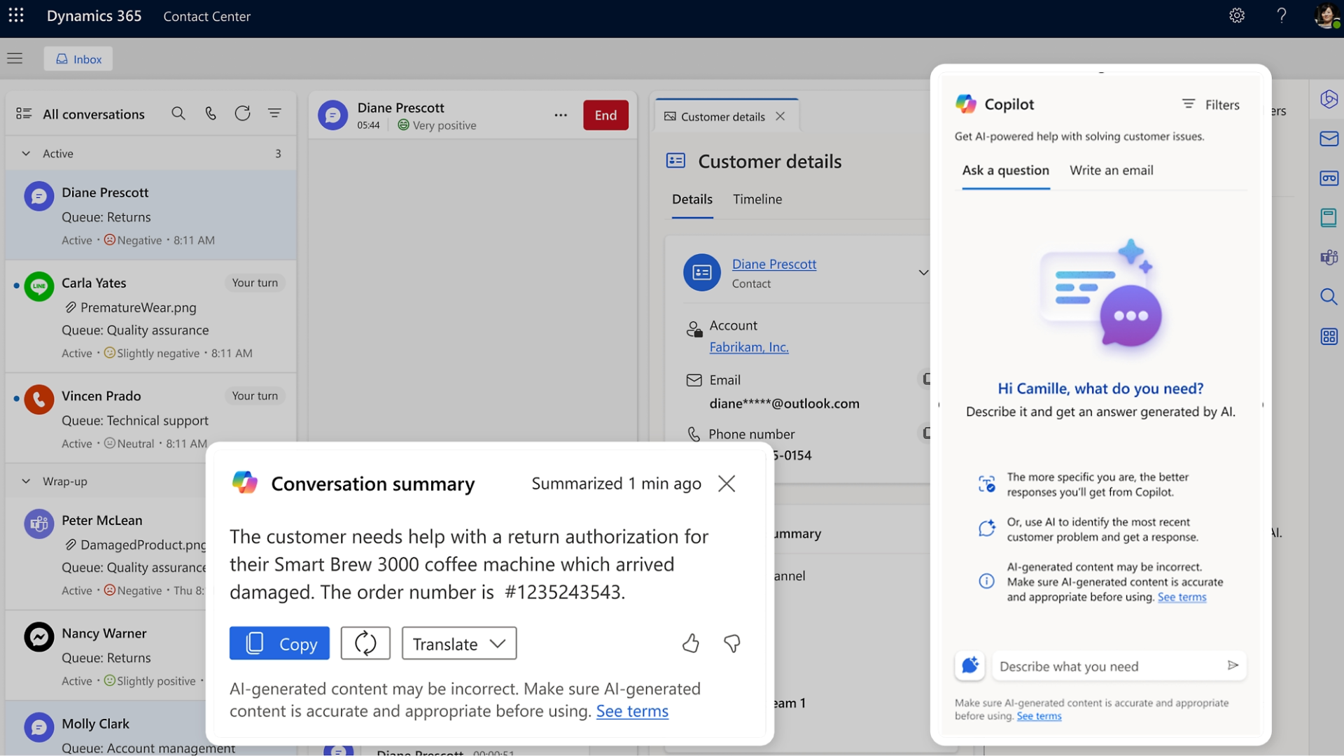The image size is (1344, 756).
Task: Open the Fabrikam, Inc. account link
Action: [x=749, y=346]
